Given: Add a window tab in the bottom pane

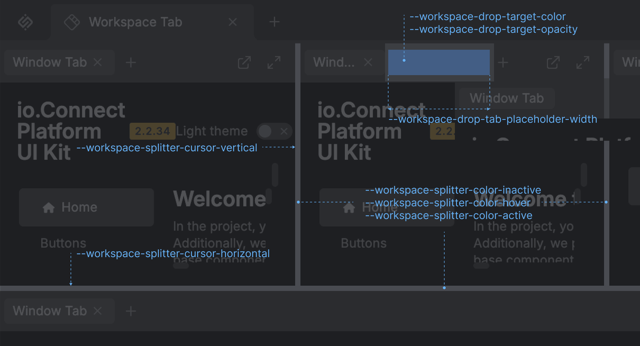Looking at the screenshot, I should coord(131,311).
